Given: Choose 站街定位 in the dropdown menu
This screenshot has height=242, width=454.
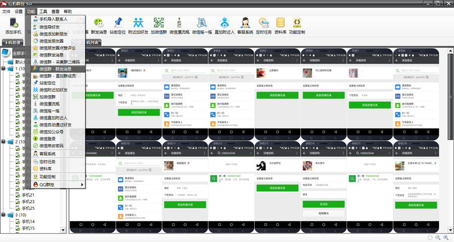Looking at the screenshot, I should point(58,83).
